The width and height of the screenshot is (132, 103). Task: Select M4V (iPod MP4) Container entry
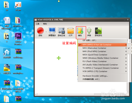102,51
